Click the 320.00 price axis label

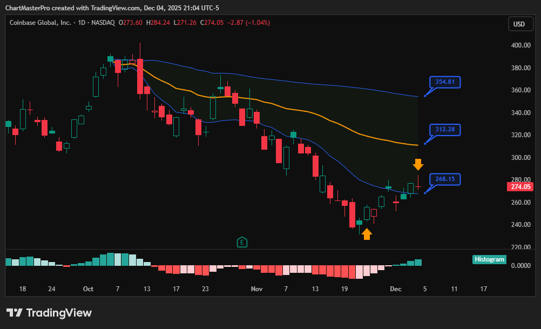tap(520, 135)
